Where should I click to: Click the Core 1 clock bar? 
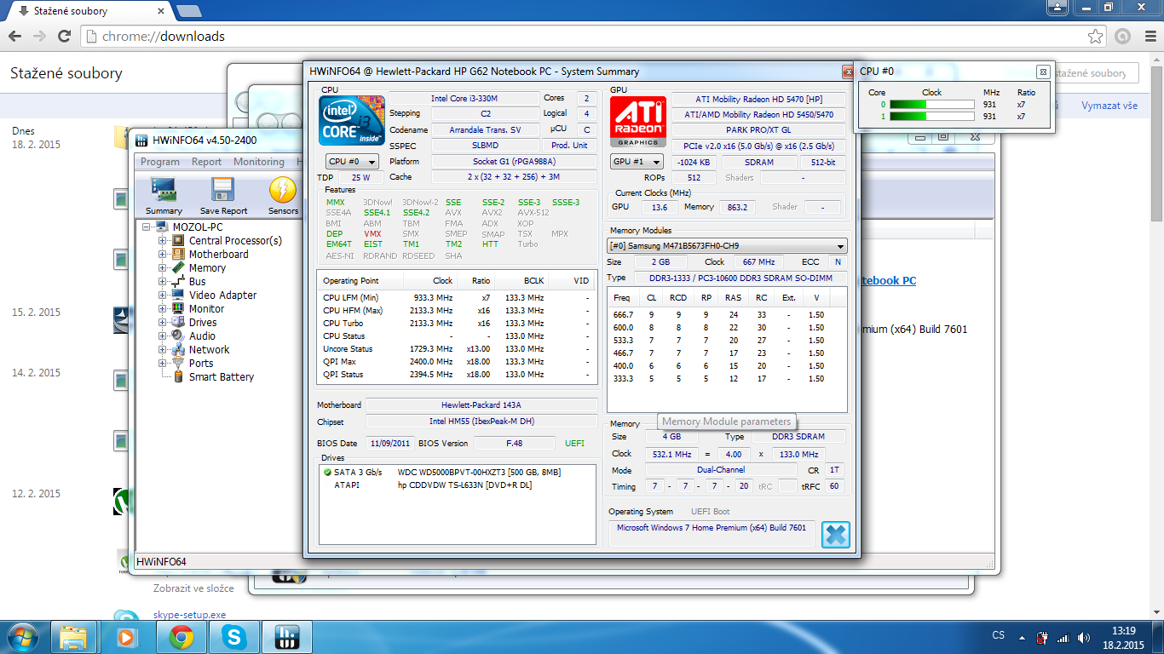pos(931,117)
